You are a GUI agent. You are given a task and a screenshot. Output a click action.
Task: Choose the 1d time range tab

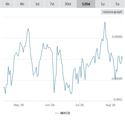[x=37, y=4]
